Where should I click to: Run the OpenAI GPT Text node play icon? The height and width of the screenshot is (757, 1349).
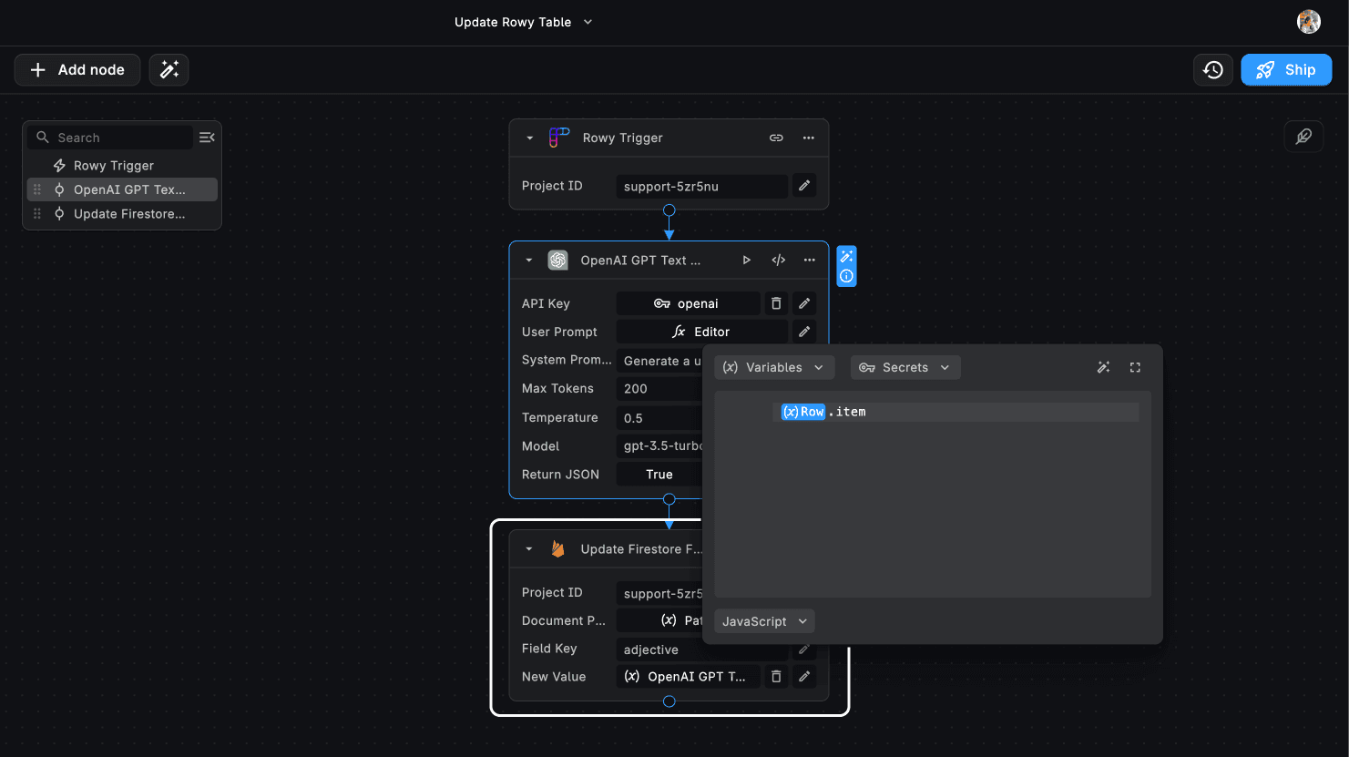pos(747,261)
